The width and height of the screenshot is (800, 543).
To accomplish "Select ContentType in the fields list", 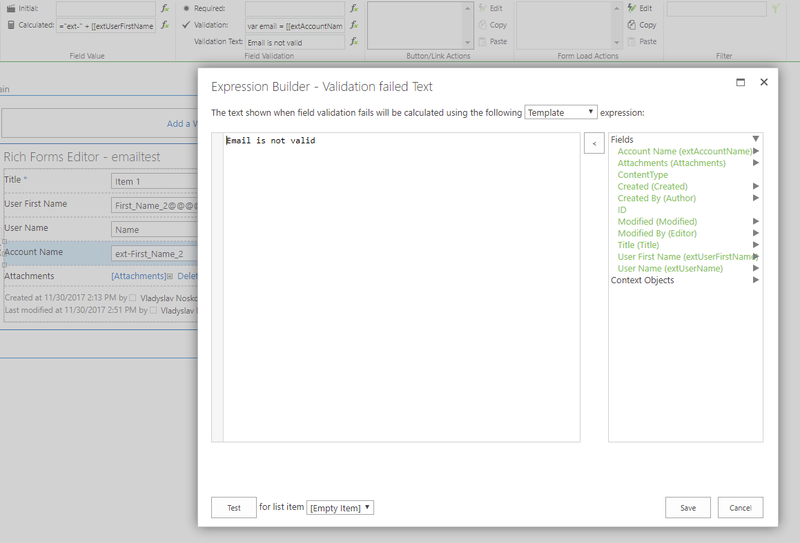I will pos(643,175).
